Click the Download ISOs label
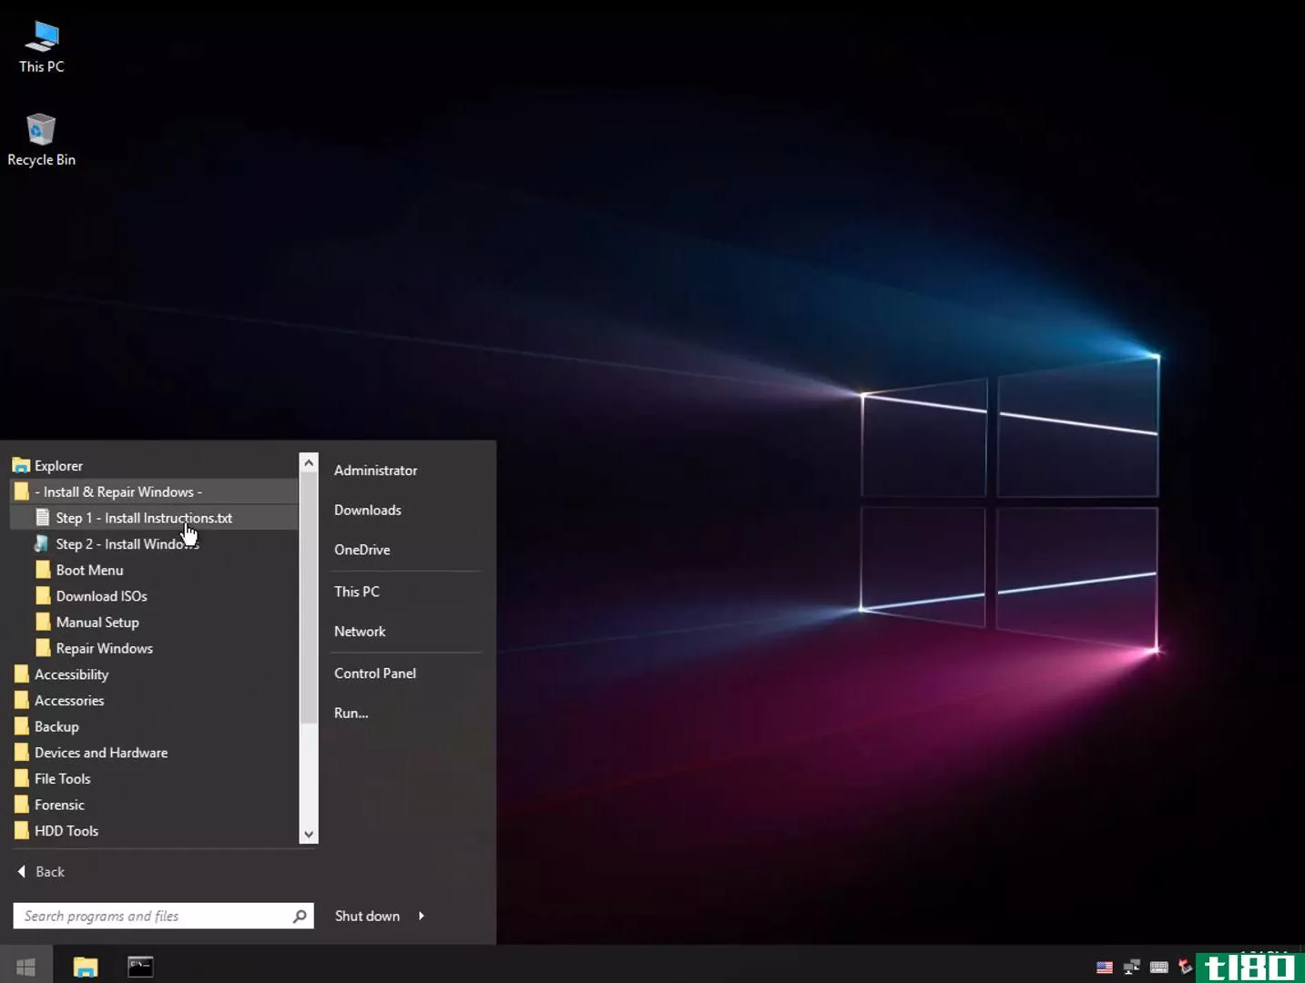The width and height of the screenshot is (1305, 983). coord(101,596)
